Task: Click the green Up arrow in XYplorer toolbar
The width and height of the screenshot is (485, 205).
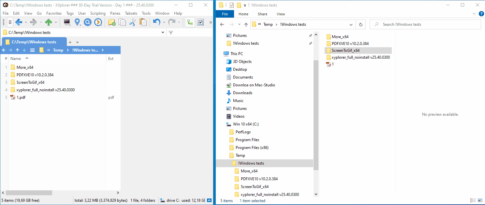Action: (x=49, y=22)
